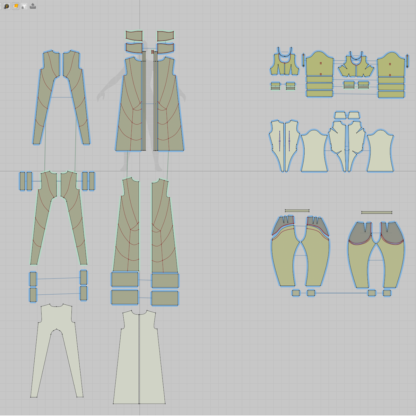Select the long thin waistband above the right pants

[x=376, y=213]
